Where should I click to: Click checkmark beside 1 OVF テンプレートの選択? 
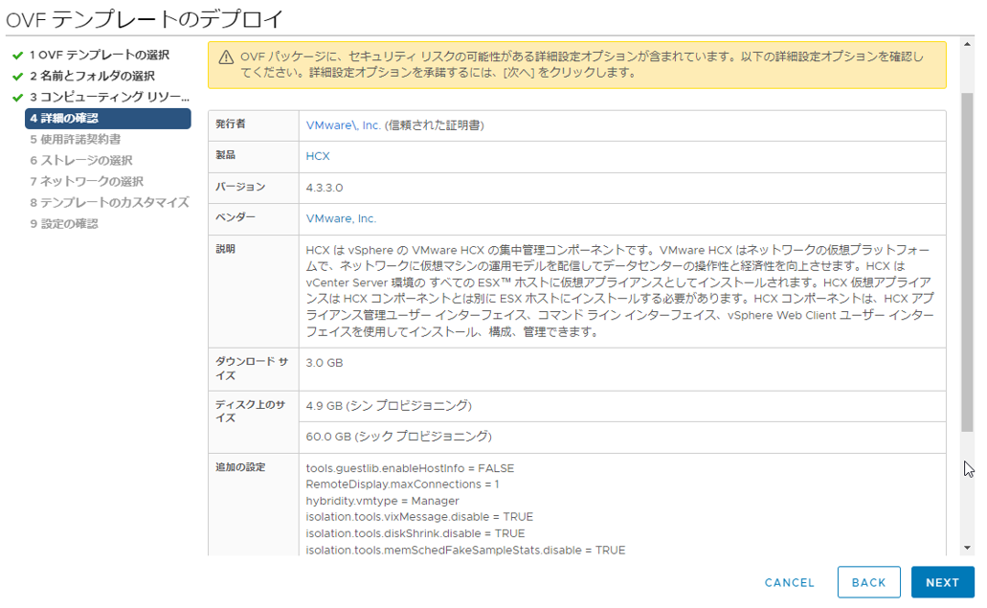(x=17, y=56)
